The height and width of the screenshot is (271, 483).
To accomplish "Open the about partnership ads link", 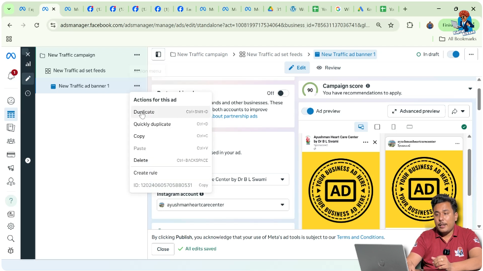I will 235,116.
